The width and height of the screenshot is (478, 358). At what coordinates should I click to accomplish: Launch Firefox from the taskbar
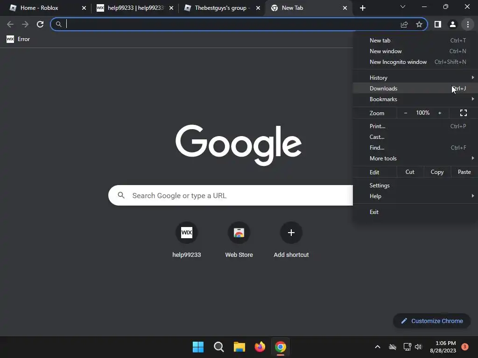pos(260,347)
